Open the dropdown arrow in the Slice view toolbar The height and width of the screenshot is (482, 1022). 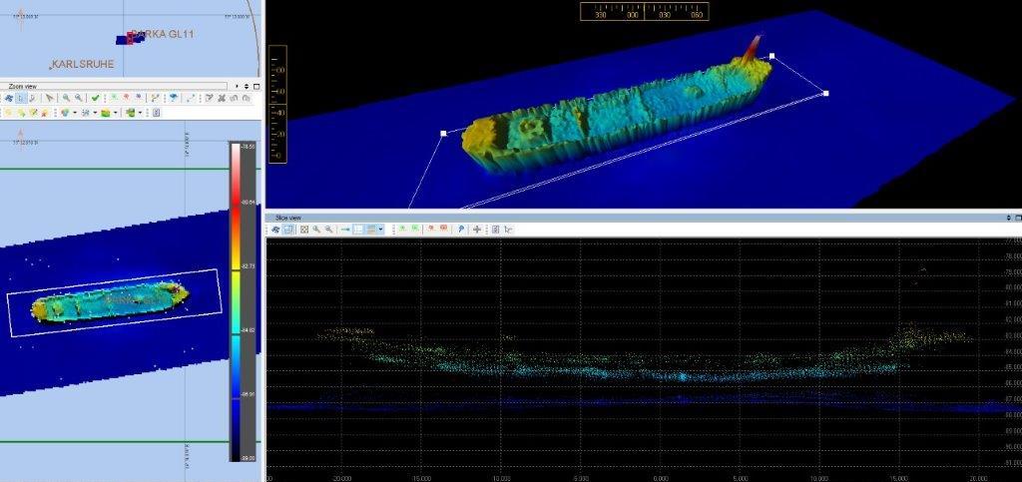(381, 230)
